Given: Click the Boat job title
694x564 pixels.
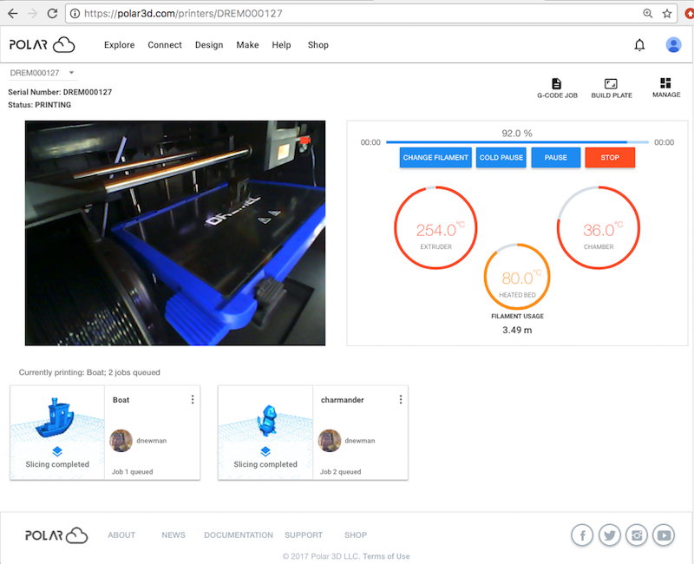Looking at the screenshot, I should pos(121,400).
